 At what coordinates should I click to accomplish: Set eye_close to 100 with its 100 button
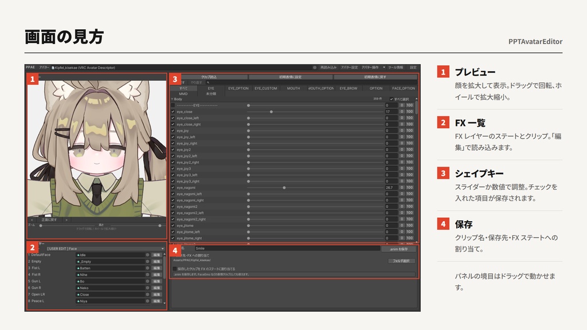tap(409, 112)
